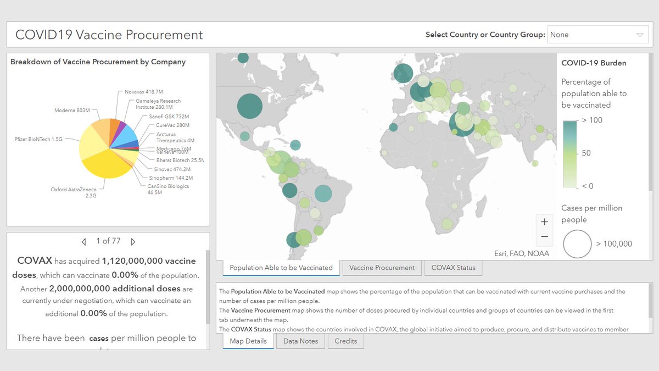Click the Breakdown of Vaccine Procurement by Company heading
659x371 pixels.
tap(98, 62)
